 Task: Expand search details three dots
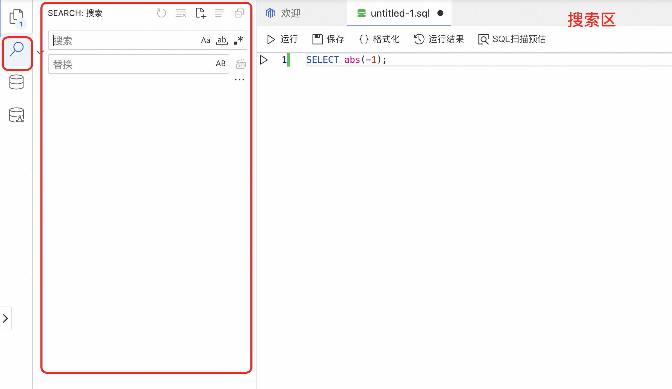239,80
